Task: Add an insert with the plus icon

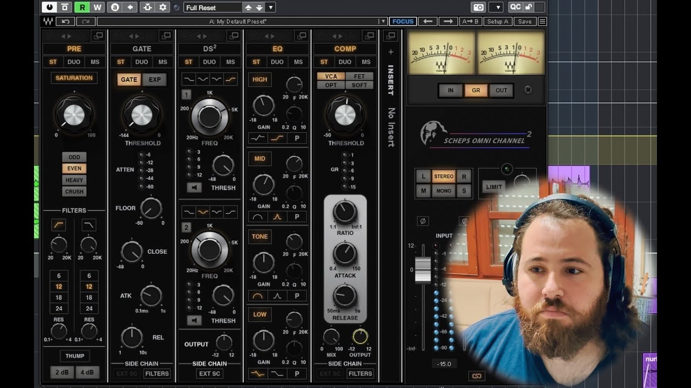Action: (391, 52)
